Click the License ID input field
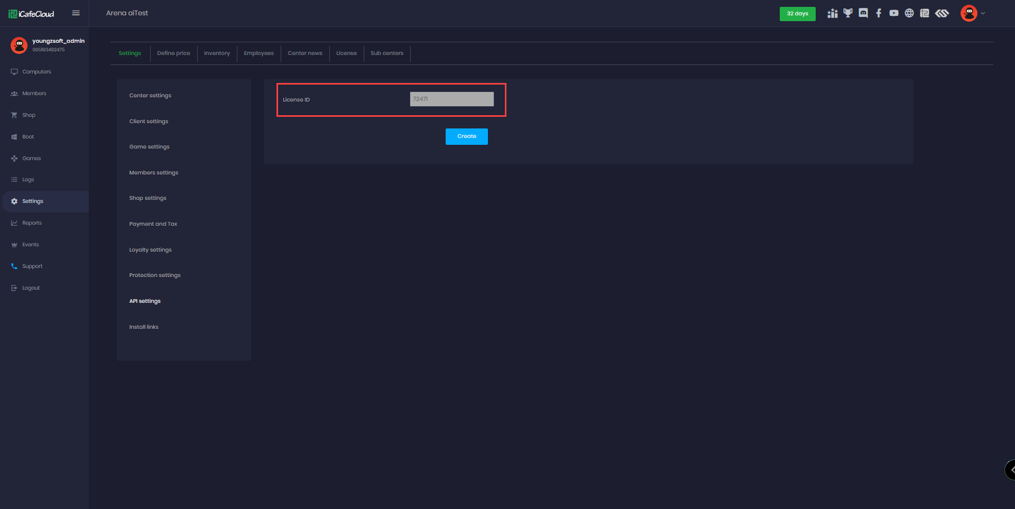 pyautogui.click(x=451, y=99)
